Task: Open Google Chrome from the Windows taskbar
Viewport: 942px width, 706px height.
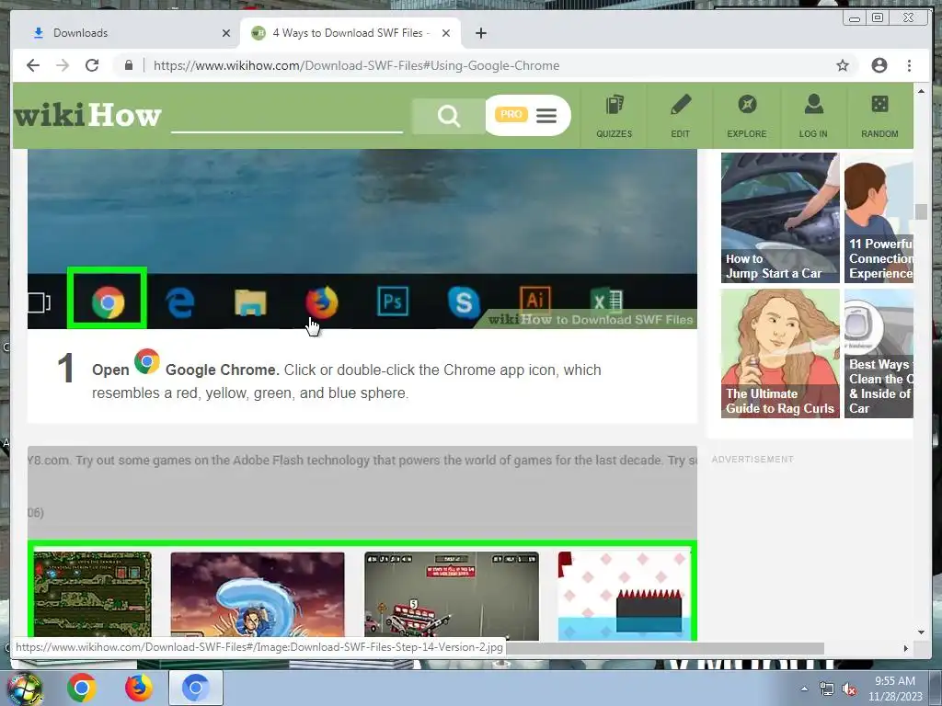Action: click(x=82, y=688)
